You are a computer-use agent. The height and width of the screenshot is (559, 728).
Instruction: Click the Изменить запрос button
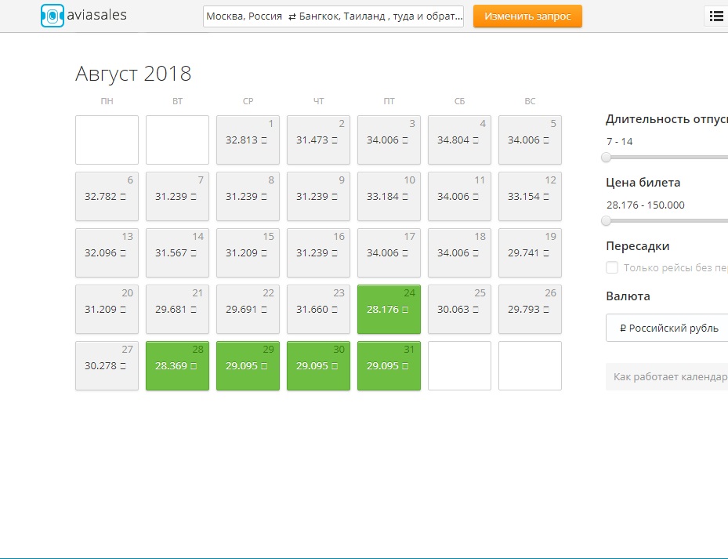click(527, 16)
